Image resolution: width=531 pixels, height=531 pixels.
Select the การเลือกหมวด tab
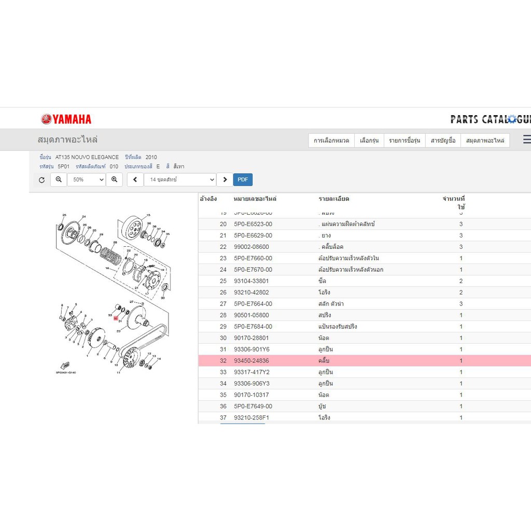[331, 141]
